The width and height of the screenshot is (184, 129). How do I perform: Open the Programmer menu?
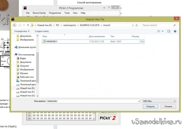(x=55, y=13)
